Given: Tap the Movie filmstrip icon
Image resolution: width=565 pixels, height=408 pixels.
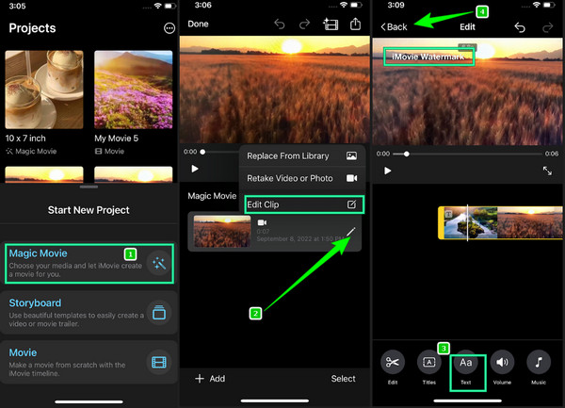Looking at the screenshot, I should (x=159, y=362).
